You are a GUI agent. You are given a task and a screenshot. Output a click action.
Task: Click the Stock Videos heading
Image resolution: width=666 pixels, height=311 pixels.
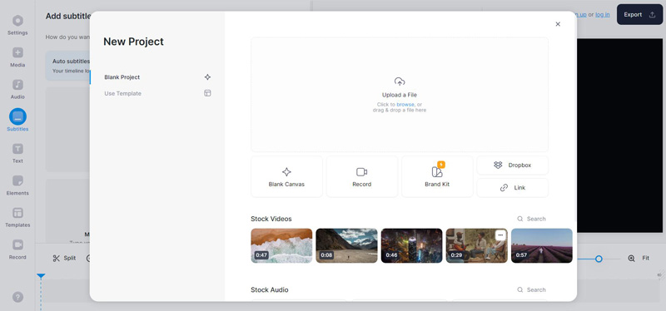point(271,219)
